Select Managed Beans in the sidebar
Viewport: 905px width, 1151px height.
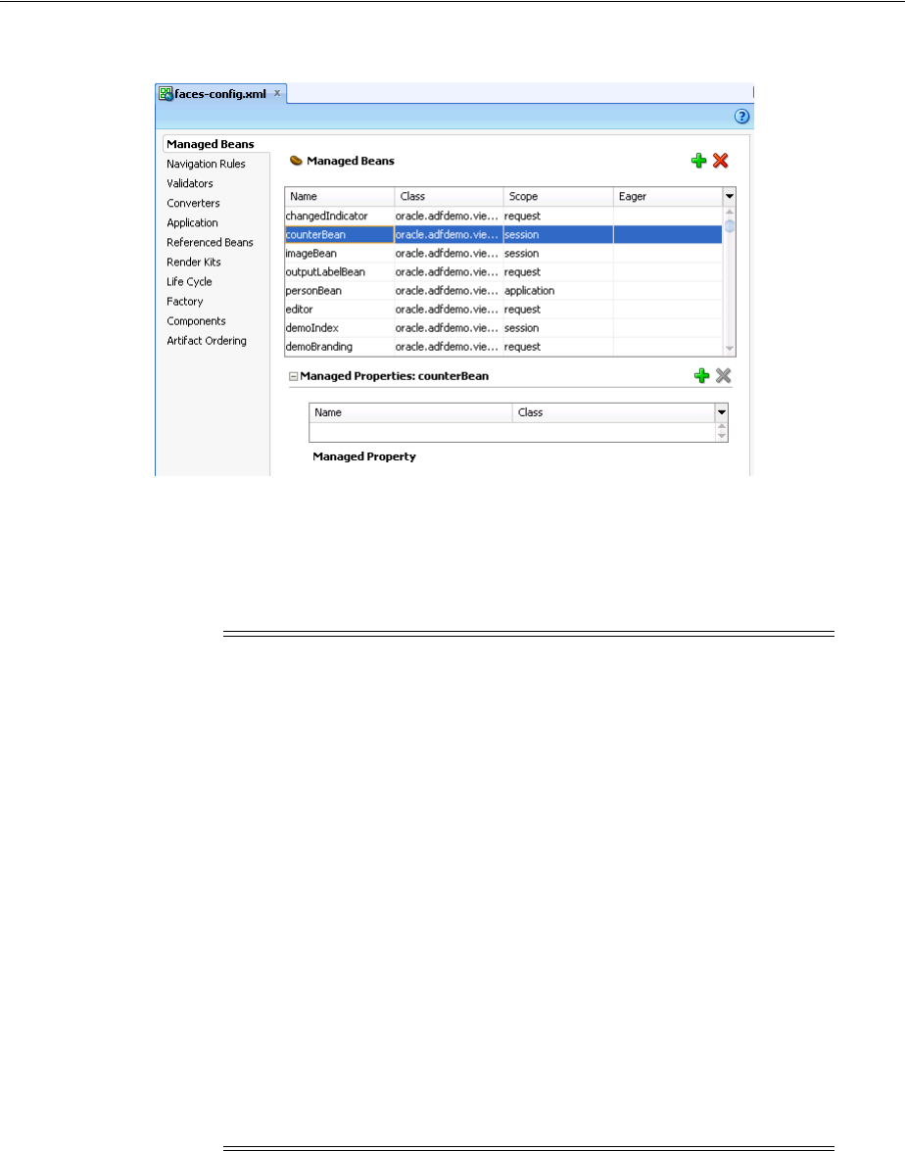(x=210, y=144)
